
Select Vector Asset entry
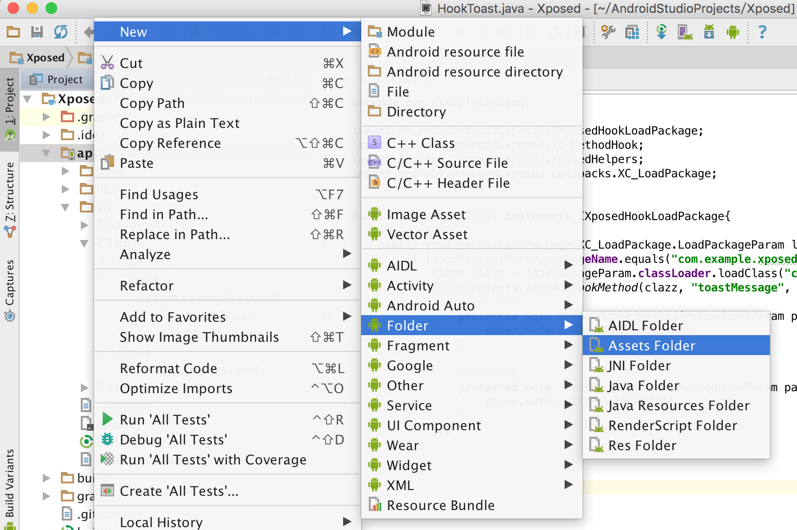point(472,234)
